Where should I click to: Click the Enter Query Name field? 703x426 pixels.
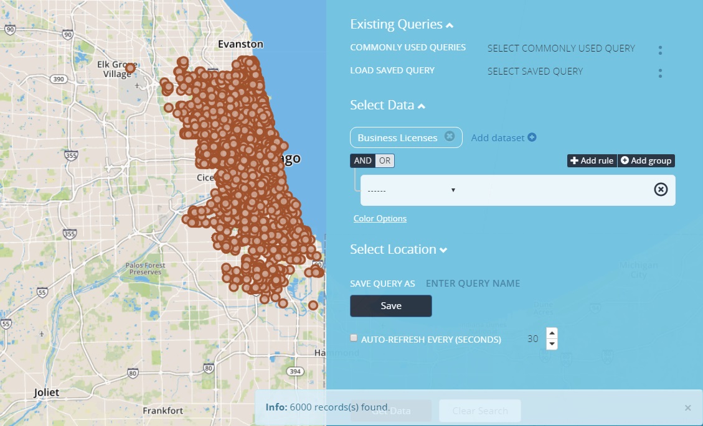click(473, 284)
